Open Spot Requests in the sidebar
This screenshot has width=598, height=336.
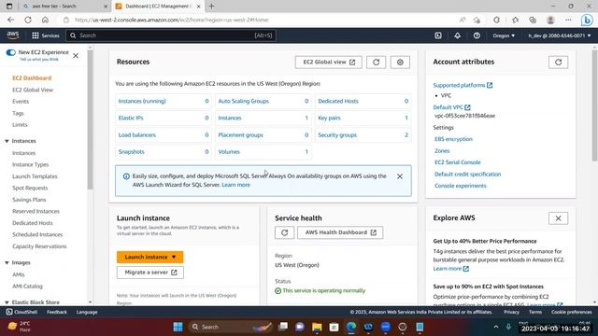(x=30, y=188)
